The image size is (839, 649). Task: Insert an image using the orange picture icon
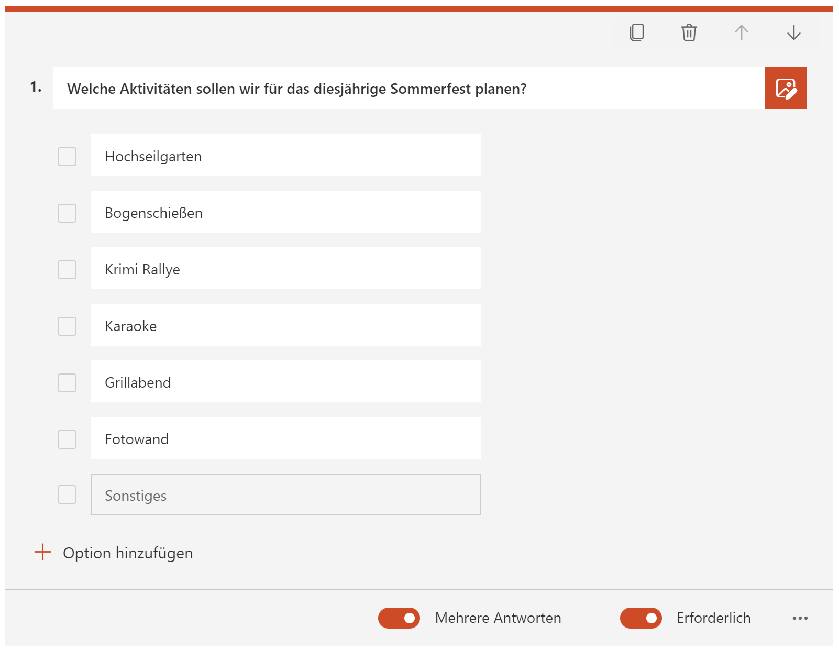coord(785,88)
